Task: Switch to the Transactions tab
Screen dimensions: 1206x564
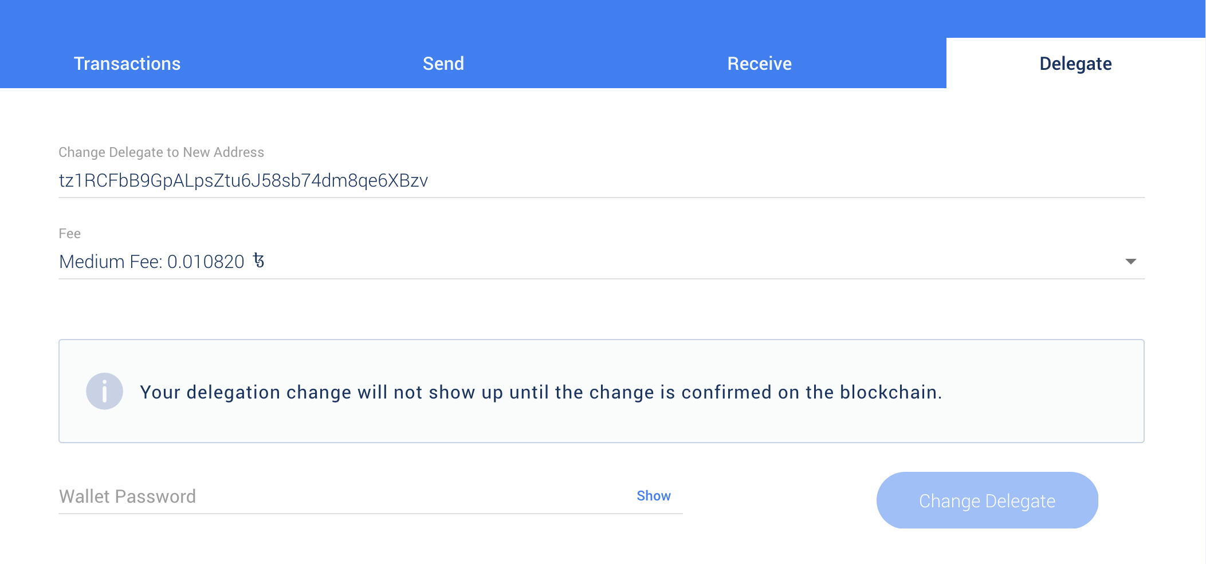Action: (x=127, y=64)
